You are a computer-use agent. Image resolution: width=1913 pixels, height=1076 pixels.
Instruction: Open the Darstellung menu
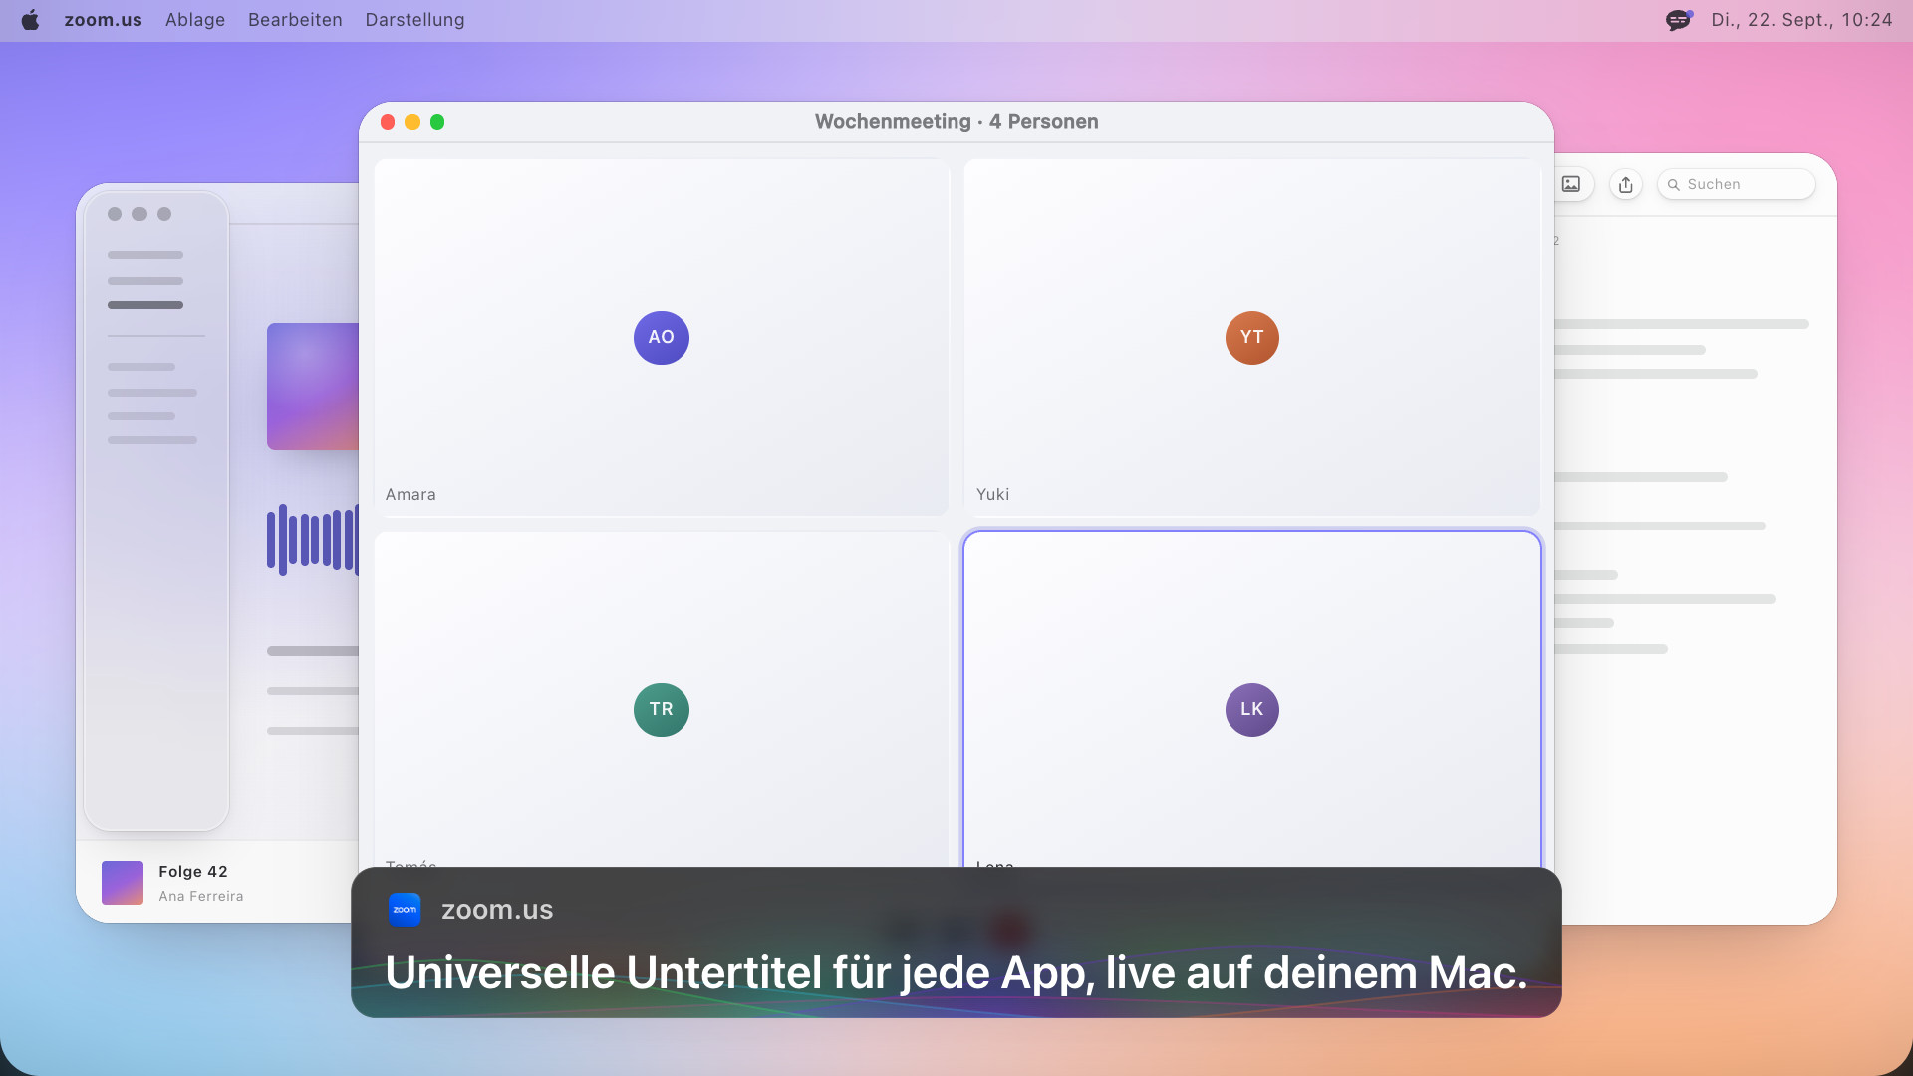[x=414, y=20]
